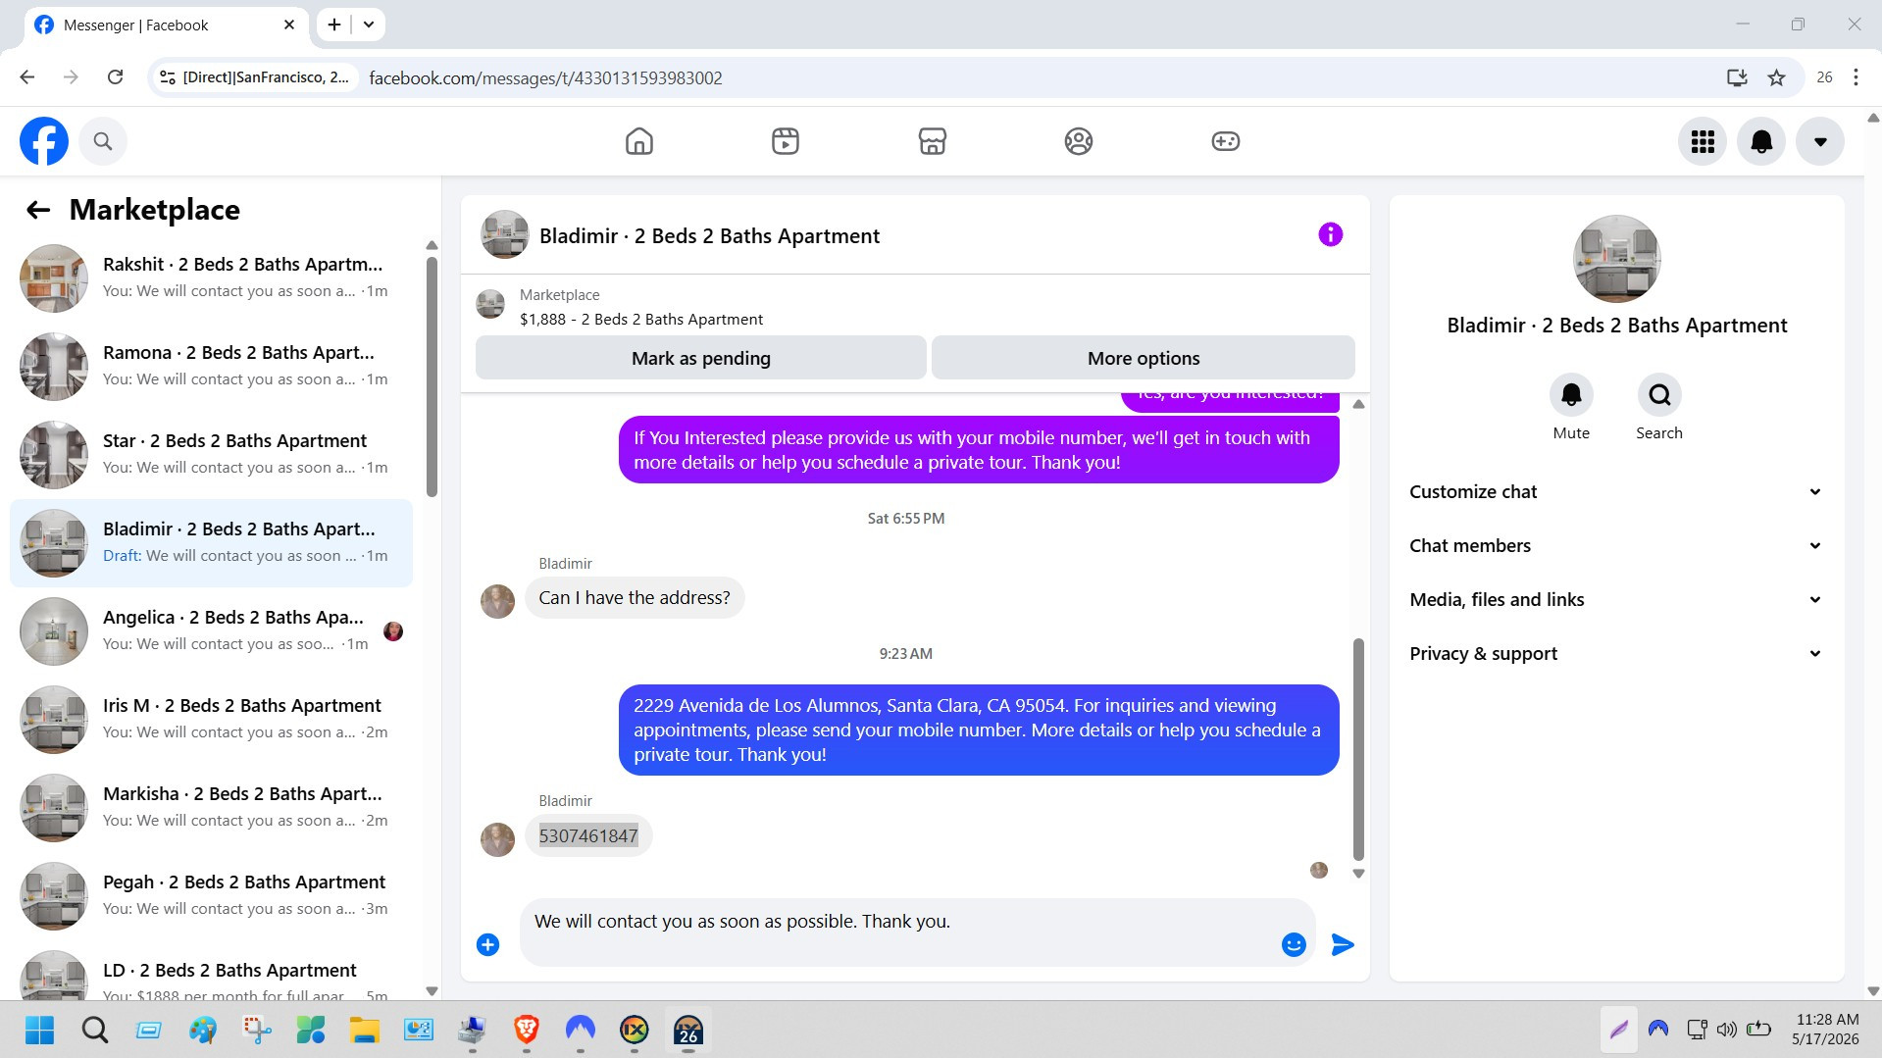Viewport: 1882px width, 1058px height.
Task: Open Facebook notifications bell
Action: (x=1761, y=142)
